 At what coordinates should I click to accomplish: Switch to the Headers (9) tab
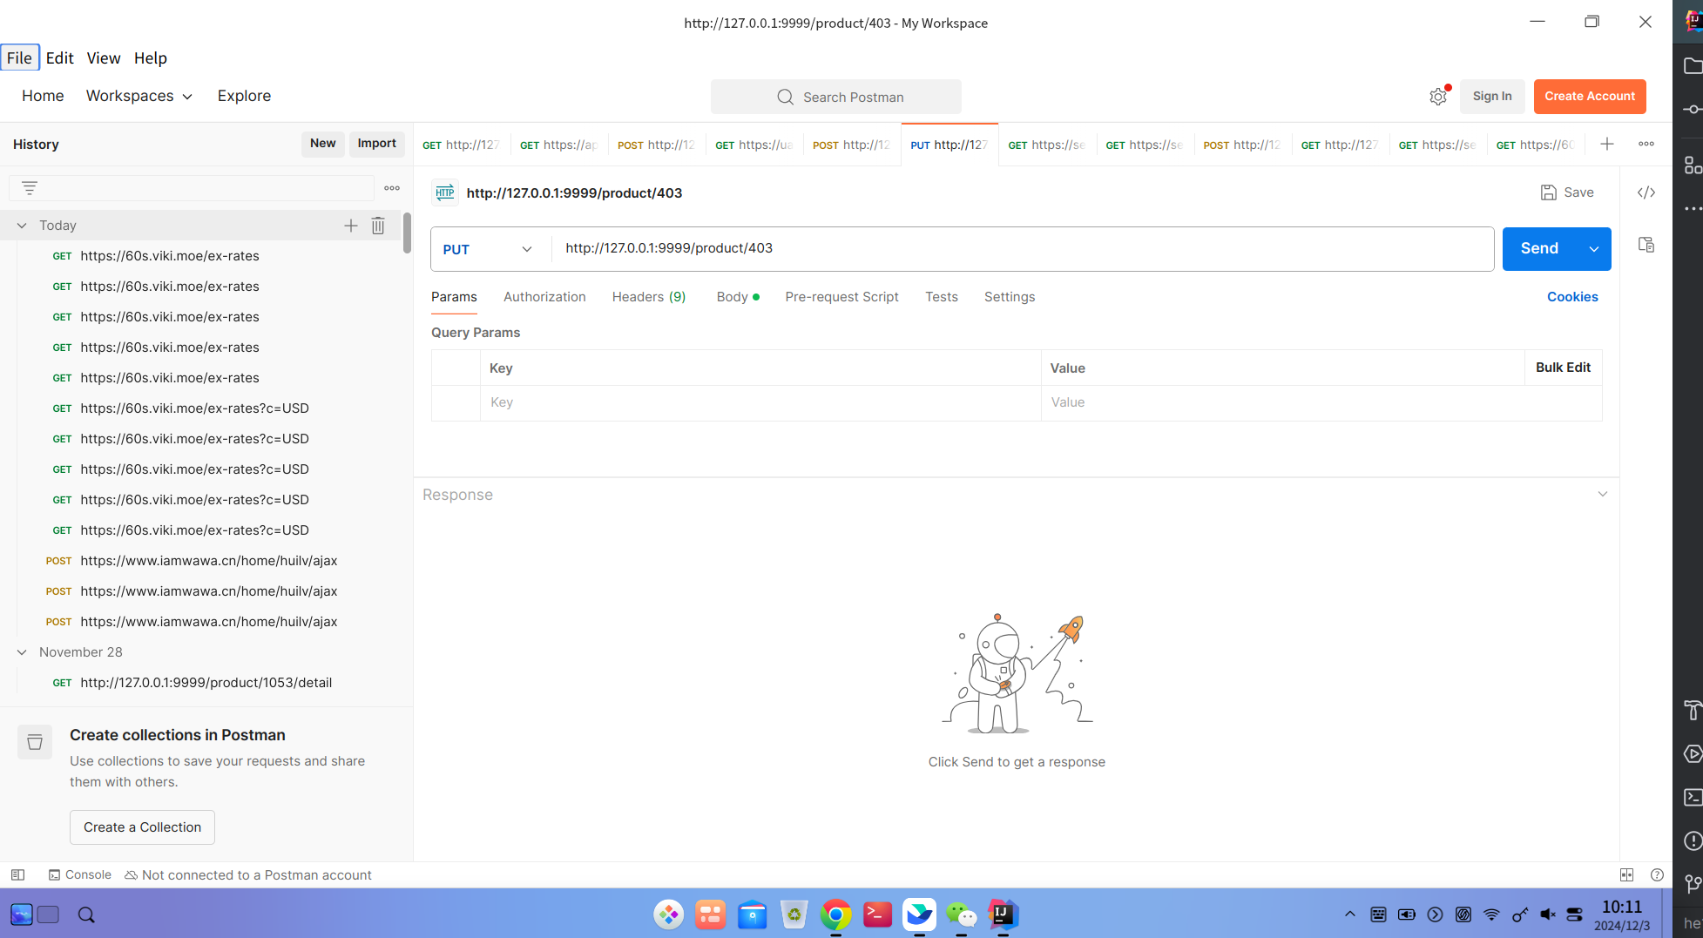649,297
